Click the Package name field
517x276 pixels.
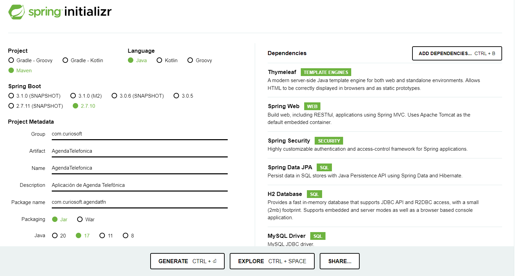[x=139, y=202]
